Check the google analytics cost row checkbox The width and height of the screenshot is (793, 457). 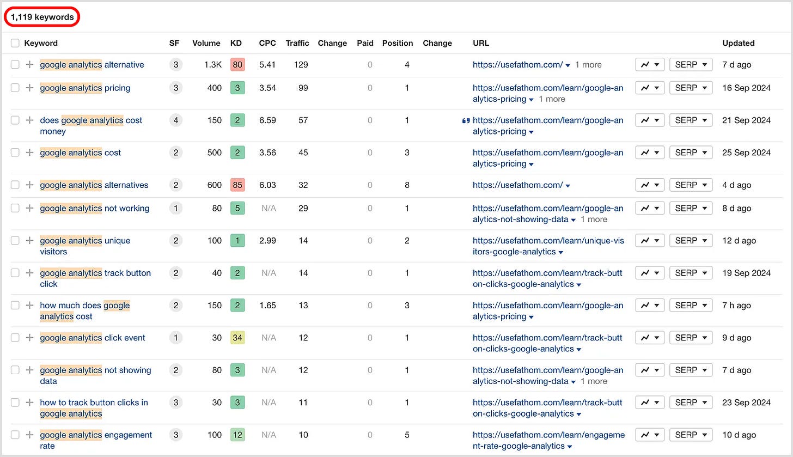point(15,153)
